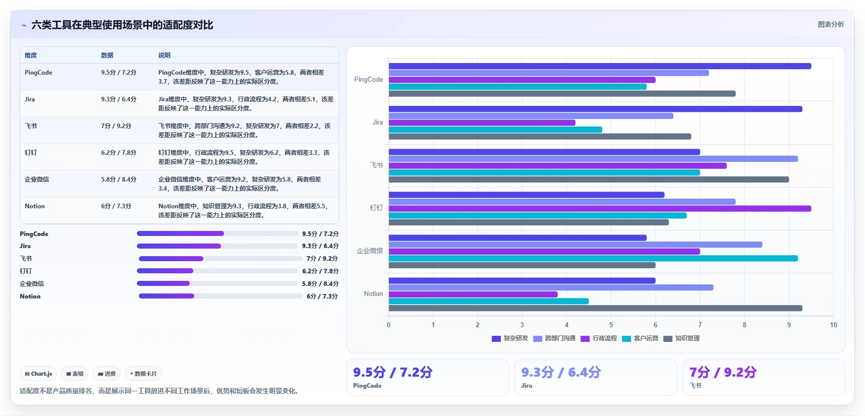This screenshot has height=416, width=865.
Task: Click 企业微信 客户运营 teal chart bar
Action: pyautogui.click(x=593, y=258)
